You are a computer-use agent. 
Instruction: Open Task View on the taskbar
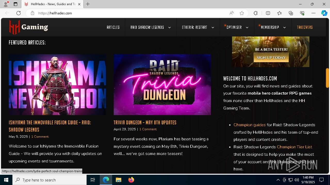(93, 180)
